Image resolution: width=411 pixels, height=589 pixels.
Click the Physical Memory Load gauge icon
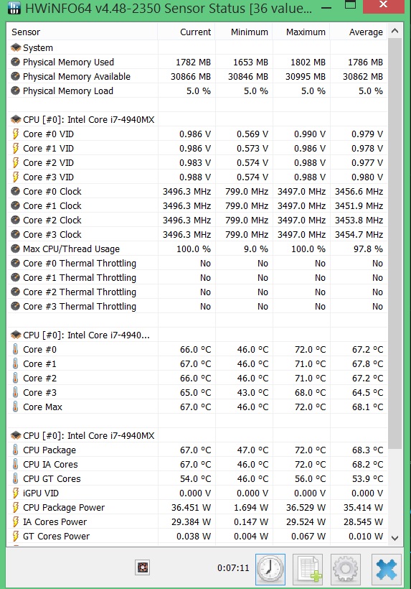(x=15, y=91)
